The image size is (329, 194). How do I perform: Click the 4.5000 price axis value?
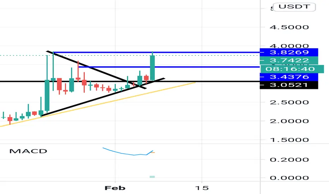coord(289,27)
